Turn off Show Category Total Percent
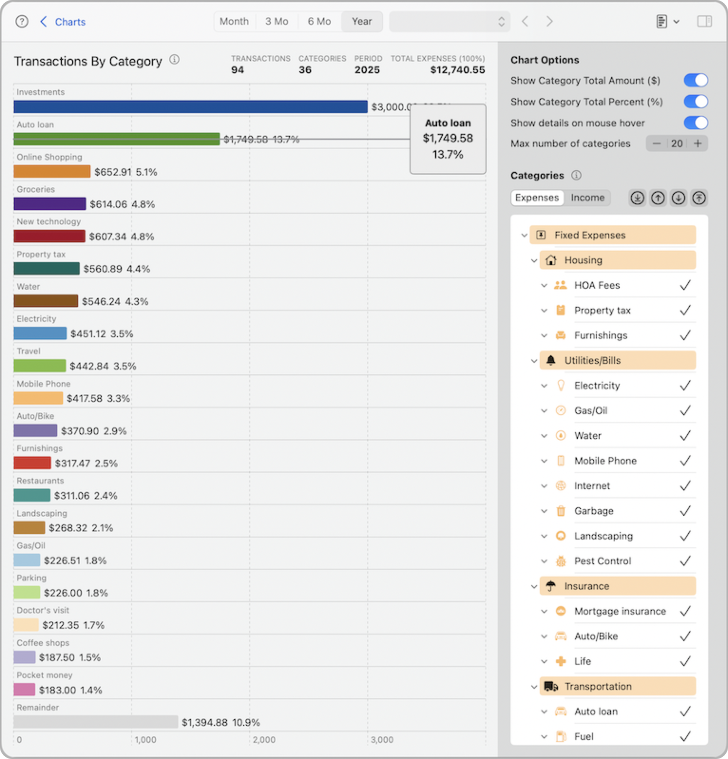This screenshot has width=728, height=759. pyautogui.click(x=696, y=102)
